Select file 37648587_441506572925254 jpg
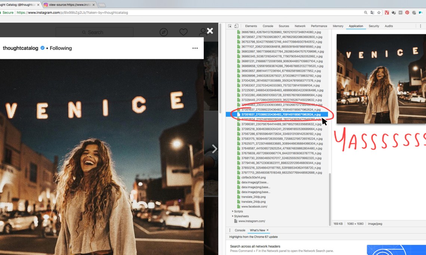 [281, 148]
